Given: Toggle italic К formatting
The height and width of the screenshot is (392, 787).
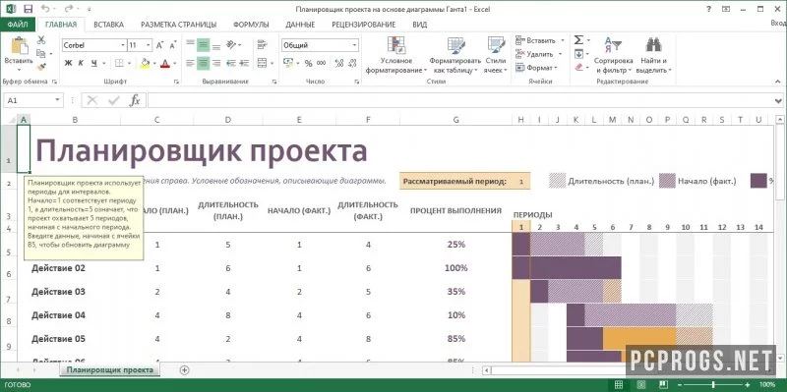Looking at the screenshot, I should click(x=81, y=63).
